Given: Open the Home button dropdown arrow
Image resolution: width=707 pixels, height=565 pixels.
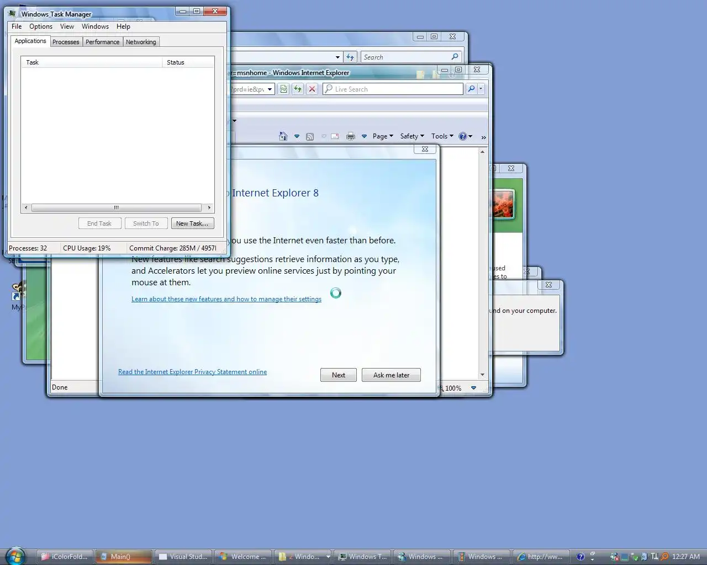Looking at the screenshot, I should [x=297, y=136].
